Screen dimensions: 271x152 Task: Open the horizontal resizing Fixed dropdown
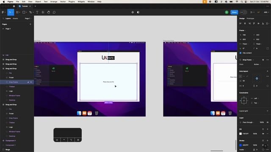[x=245, y=44]
